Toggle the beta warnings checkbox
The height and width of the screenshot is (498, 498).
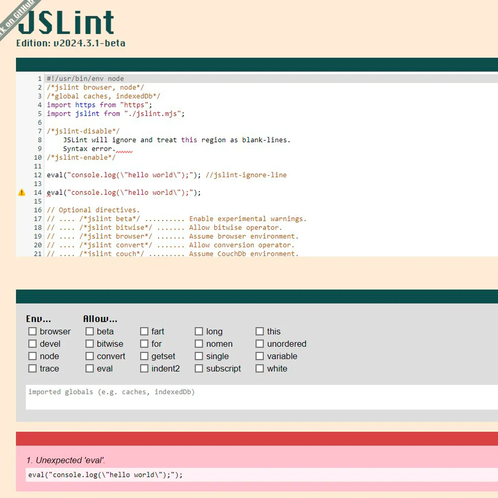click(x=90, y=331)
